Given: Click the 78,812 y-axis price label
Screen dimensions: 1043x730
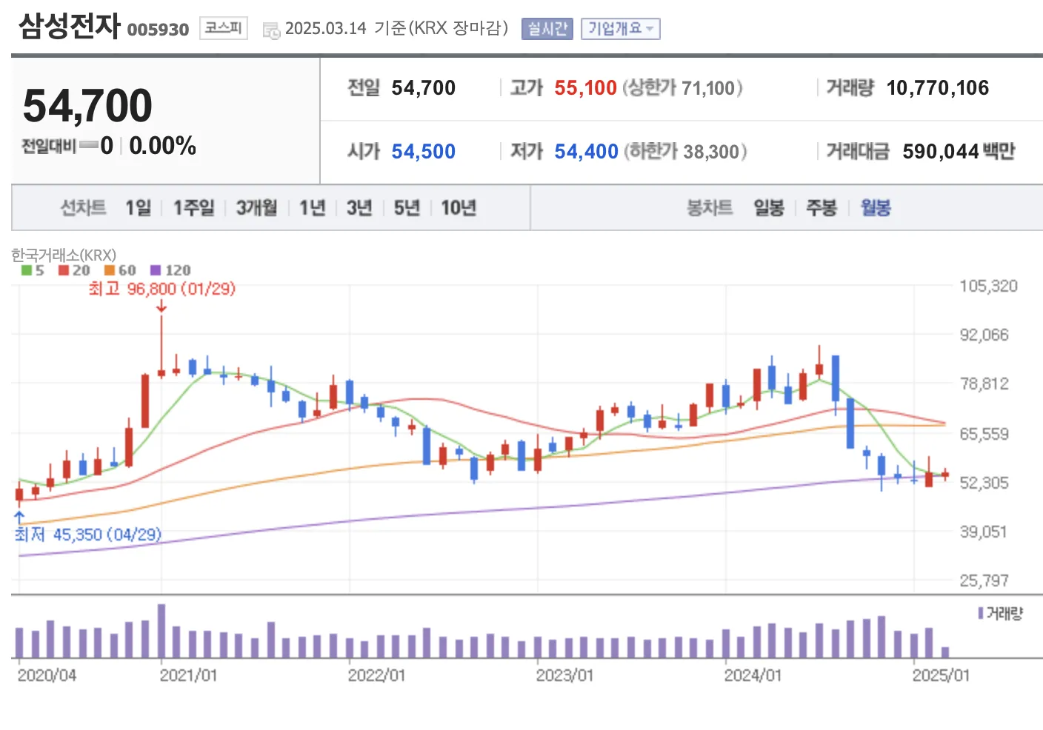Looking at the screenshot, I should [x=984, y=384].
